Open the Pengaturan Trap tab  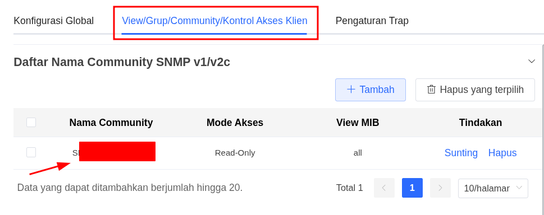(372, 21)
